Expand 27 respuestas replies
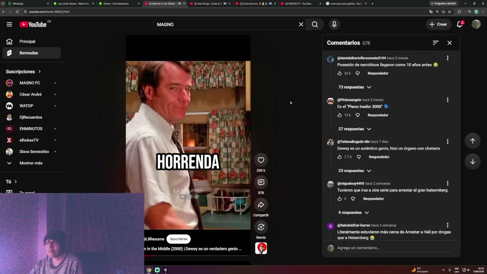Viewport: 487px width, 274px height. pos(355,129)
